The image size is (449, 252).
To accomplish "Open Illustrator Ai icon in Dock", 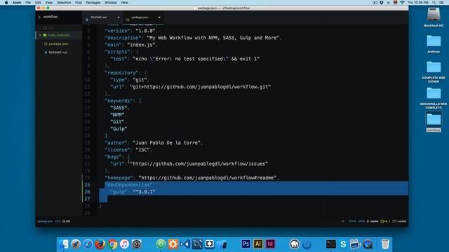I will pos(258,244).
